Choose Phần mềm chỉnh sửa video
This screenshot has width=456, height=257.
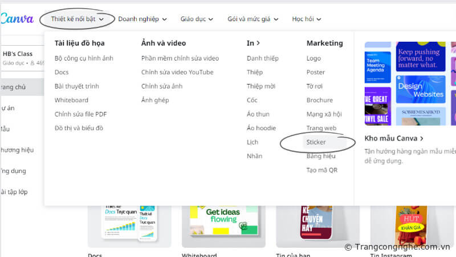pyautogui.click(x=180, y=58)
